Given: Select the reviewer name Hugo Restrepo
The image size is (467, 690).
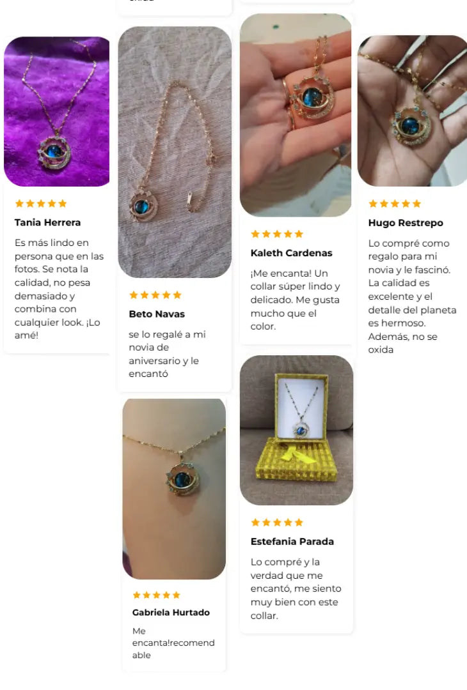Looking at the screenshot, I should (x=406, y=223).
